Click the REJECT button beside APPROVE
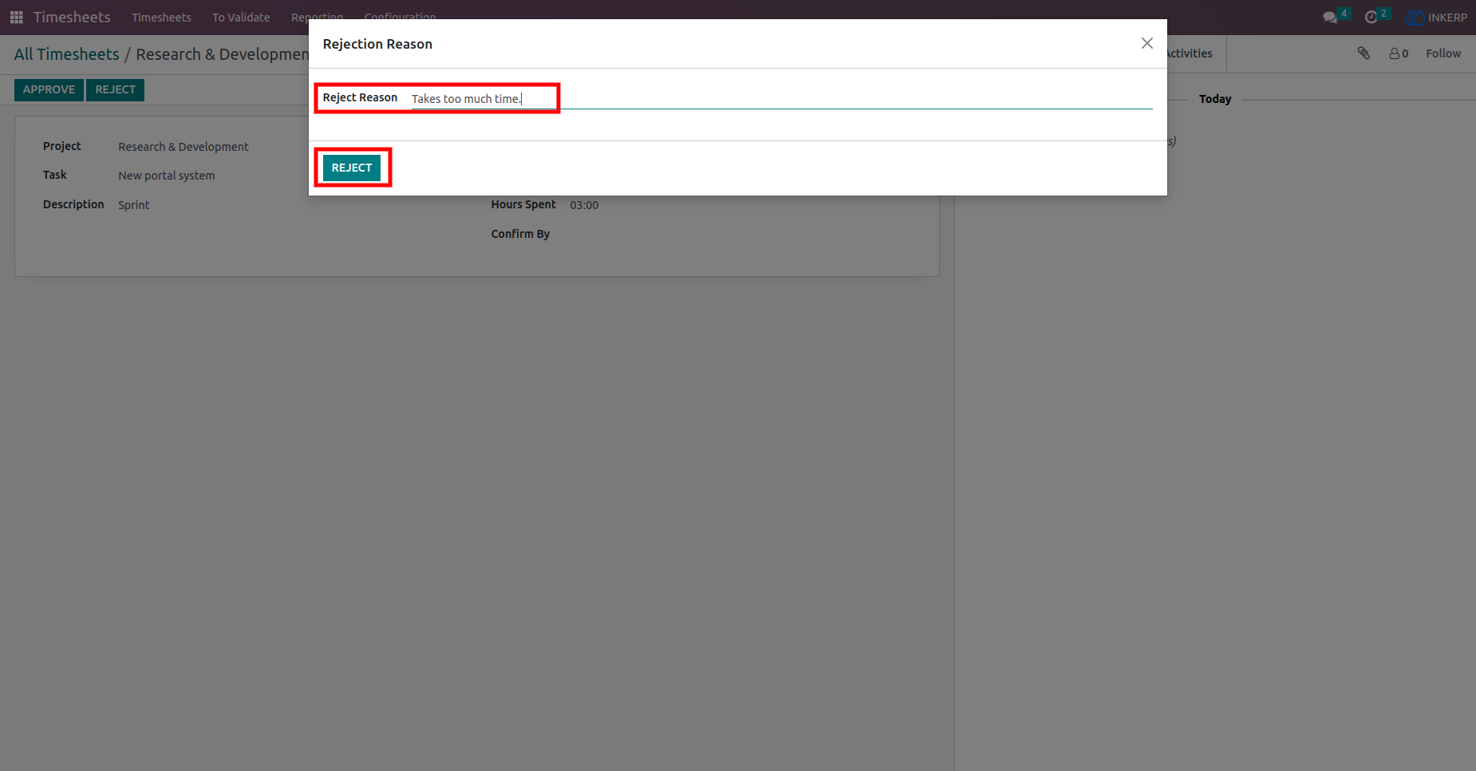The width and height of the screenshot is (1476, 771). pos(116,89)
